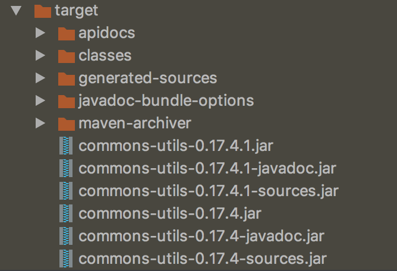Collapse the target folder arrow
Viewport: 397px width, 271px height.
17,11
